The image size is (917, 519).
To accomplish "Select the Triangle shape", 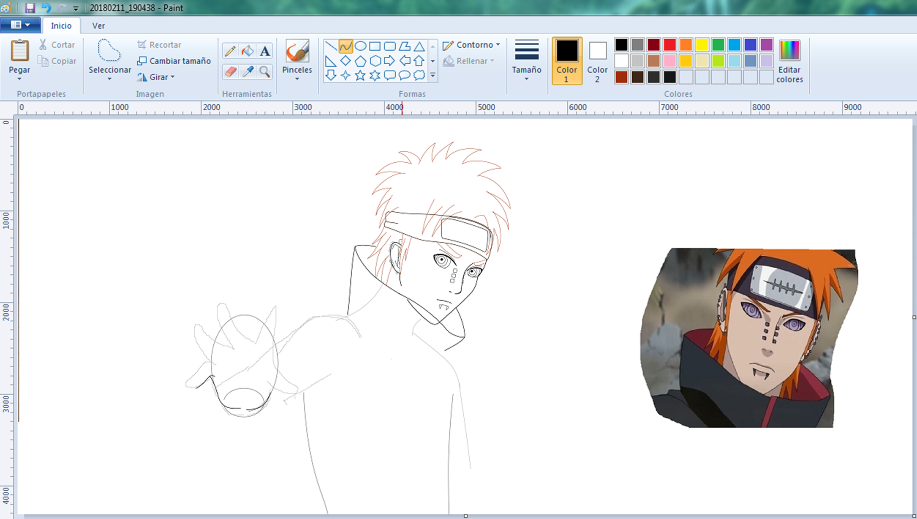I will pos(419,46).
